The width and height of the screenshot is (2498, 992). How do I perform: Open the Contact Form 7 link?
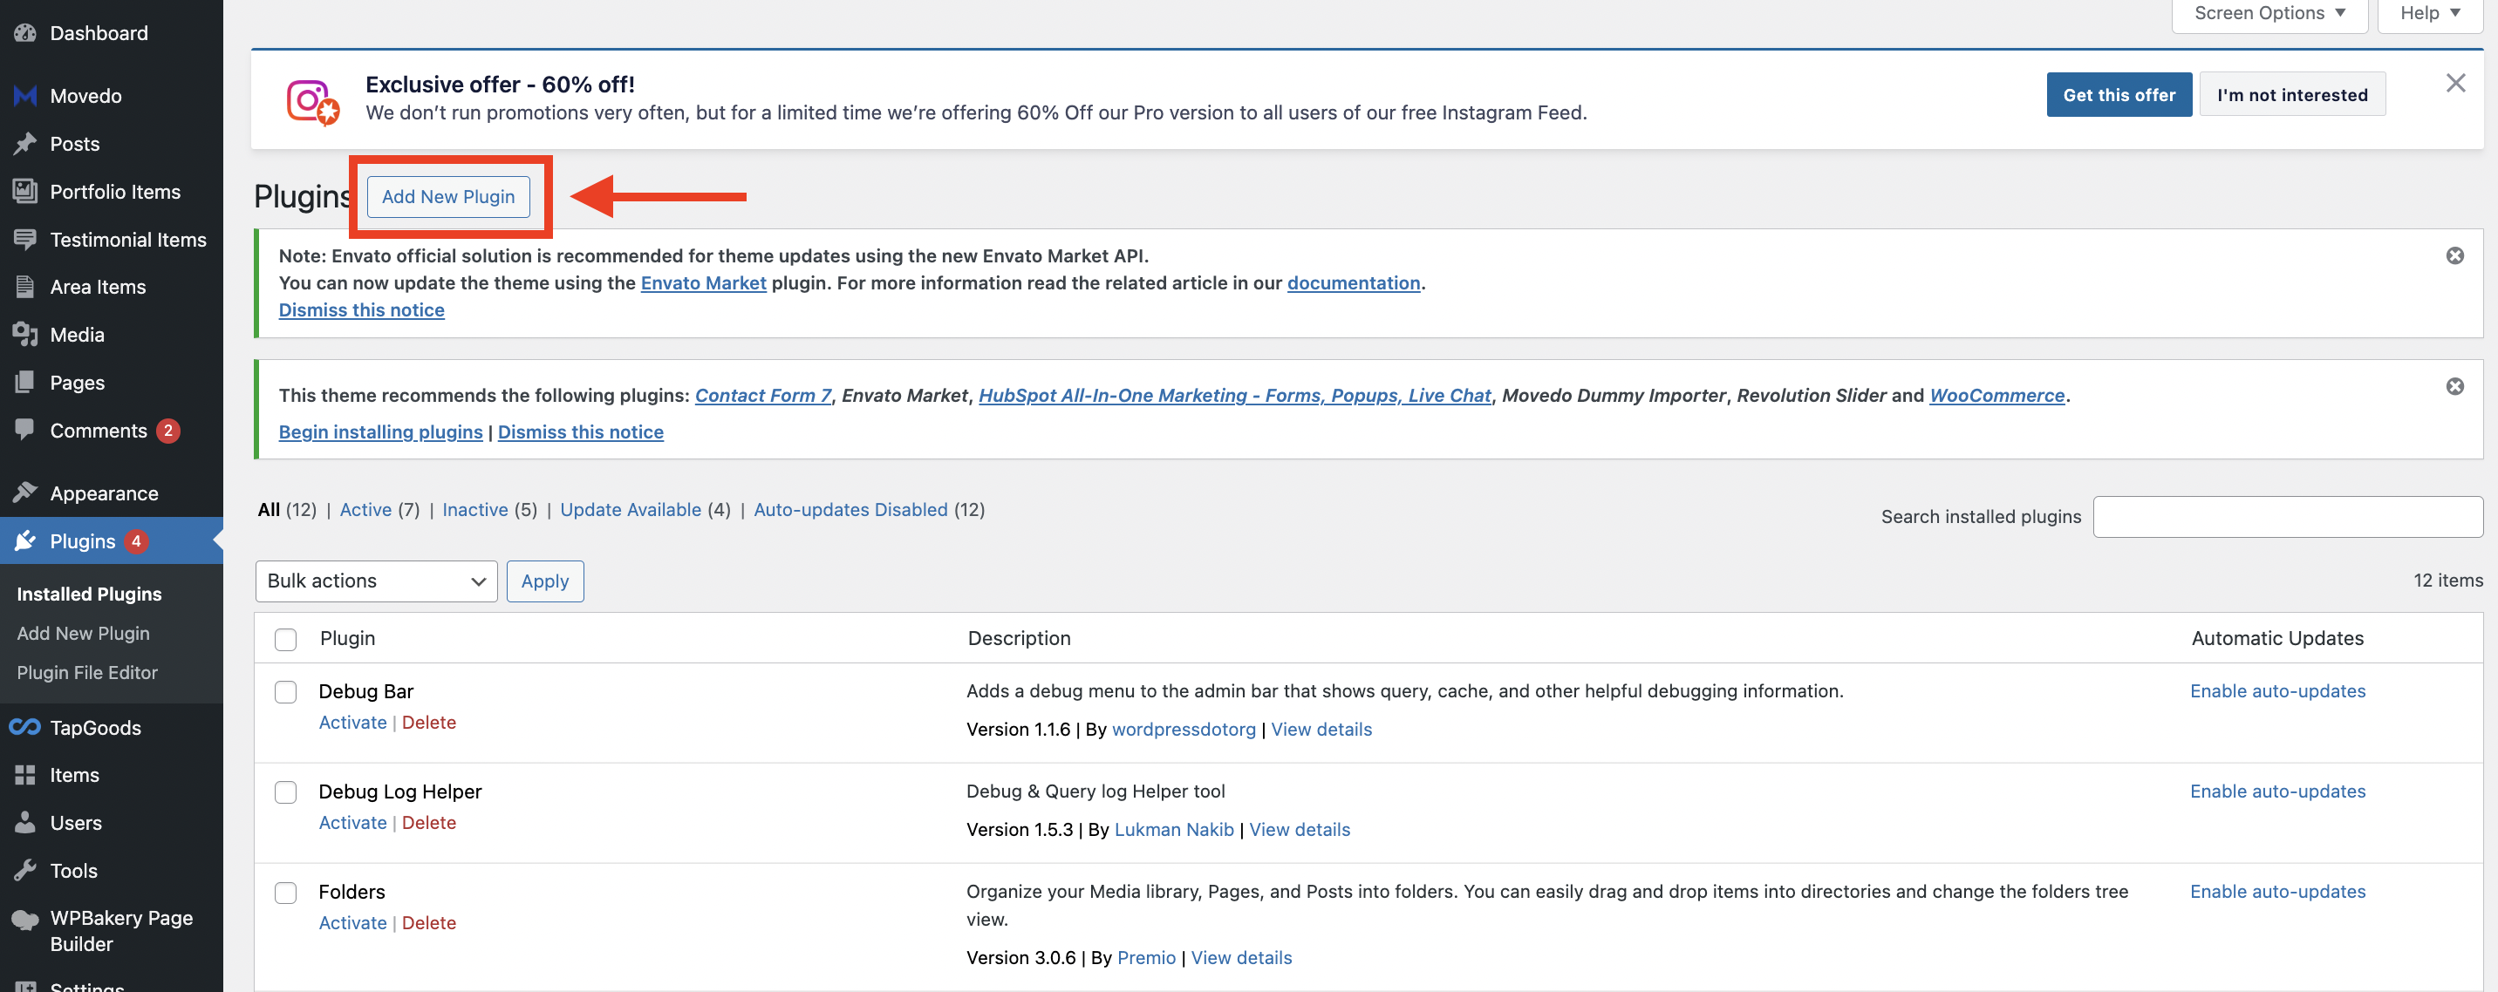click(x=763, y=395)
